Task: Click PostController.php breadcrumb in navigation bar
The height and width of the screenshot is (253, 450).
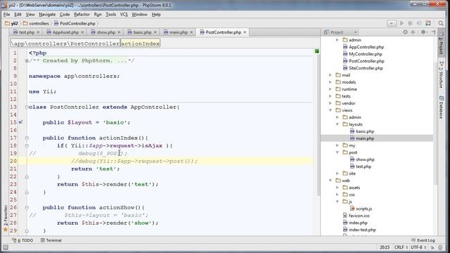Action: [x=75, y=23]
